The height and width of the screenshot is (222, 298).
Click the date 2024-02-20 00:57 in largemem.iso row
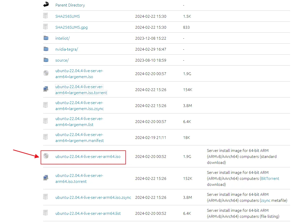151,74
